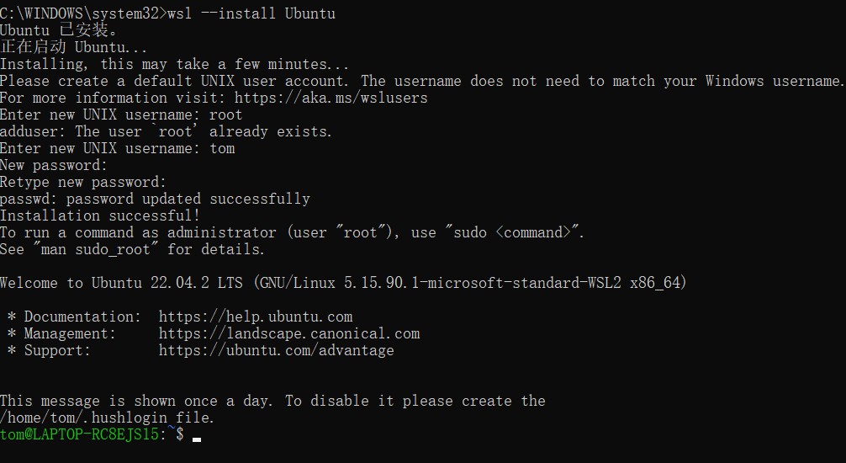Viewport: 846px width, 463px height.
Task: Click the "New password:" prompt line
Action: pos(54,165)
